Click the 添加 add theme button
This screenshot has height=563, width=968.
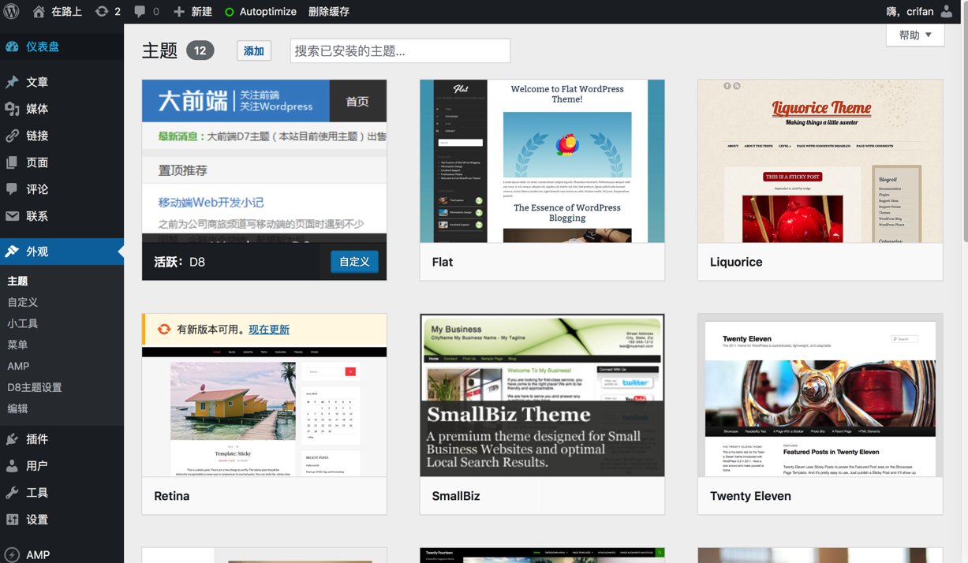tap(254, 50)
